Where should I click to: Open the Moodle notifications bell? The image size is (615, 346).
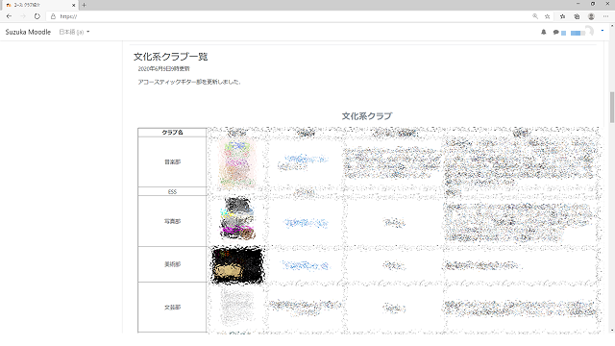tap(544, 32)
